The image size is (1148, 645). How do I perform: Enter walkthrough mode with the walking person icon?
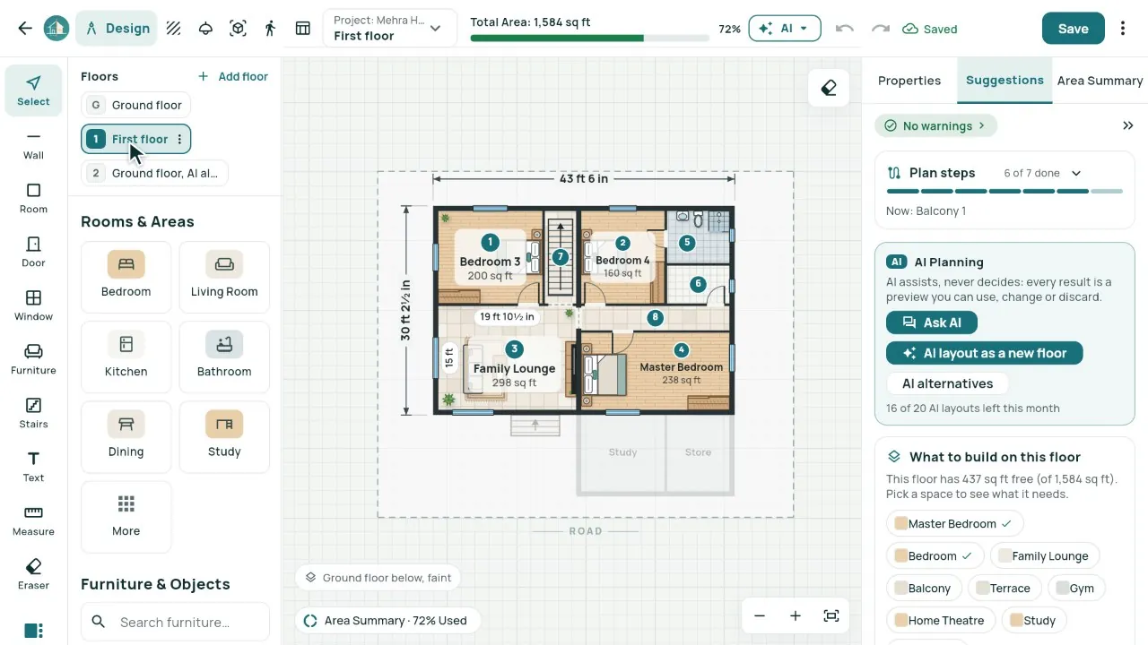click(270, 29)
